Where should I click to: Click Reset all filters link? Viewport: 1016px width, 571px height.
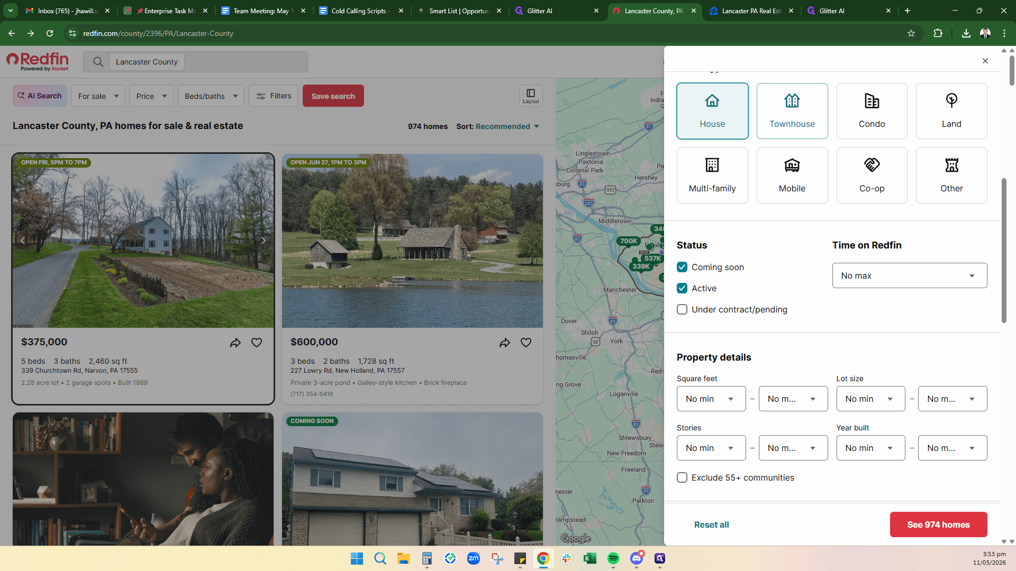(711, 524)
